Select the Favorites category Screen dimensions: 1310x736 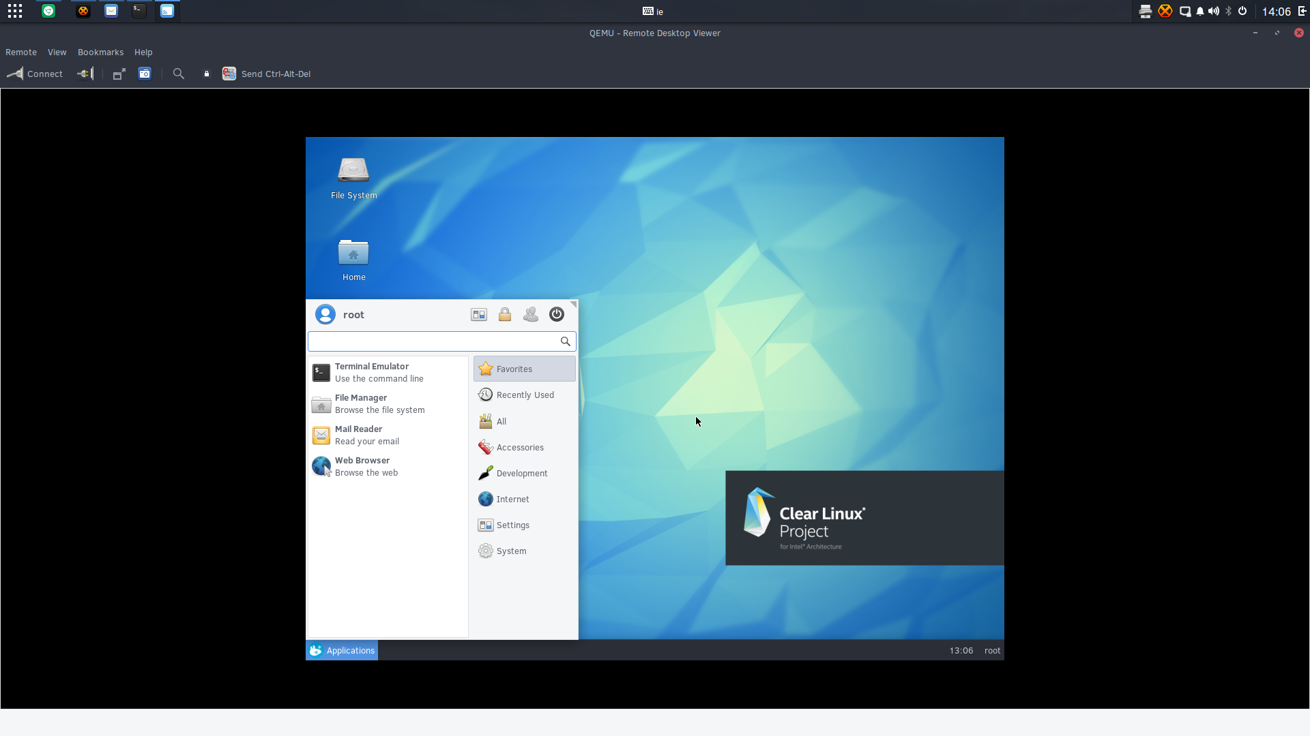coord(525,369)
